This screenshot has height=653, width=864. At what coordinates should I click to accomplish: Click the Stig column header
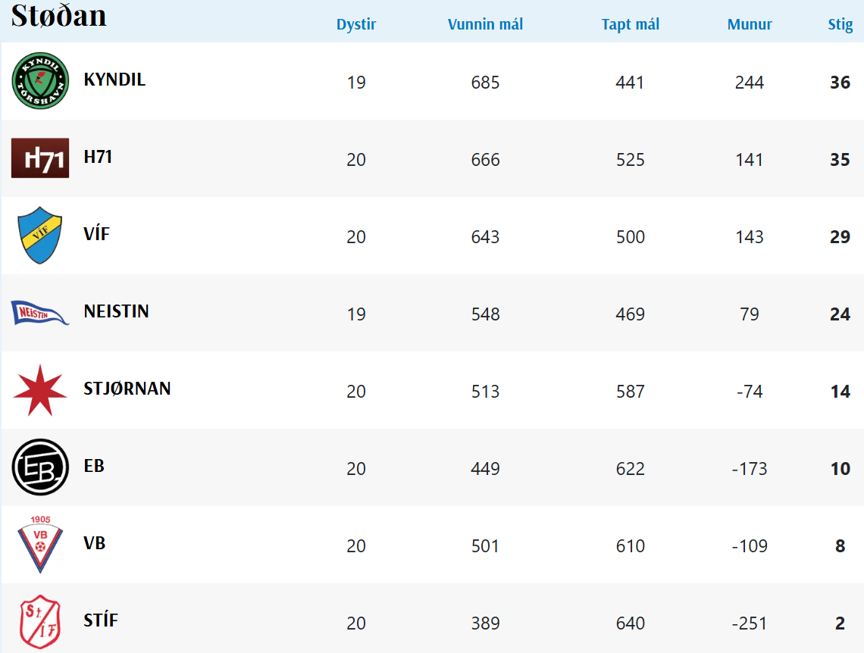pos(841,24)
